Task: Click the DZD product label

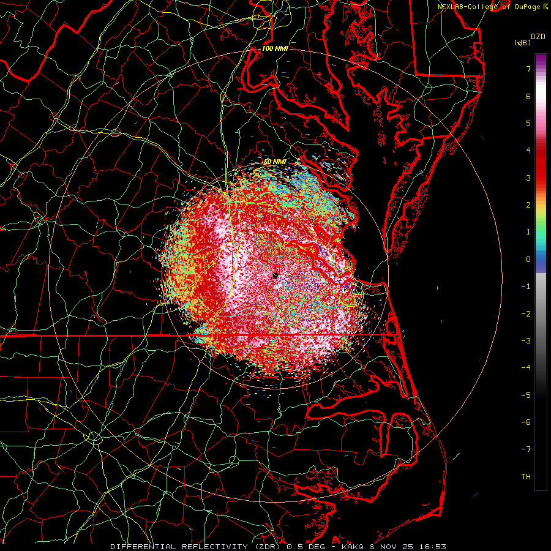Action: click(538, 37)
